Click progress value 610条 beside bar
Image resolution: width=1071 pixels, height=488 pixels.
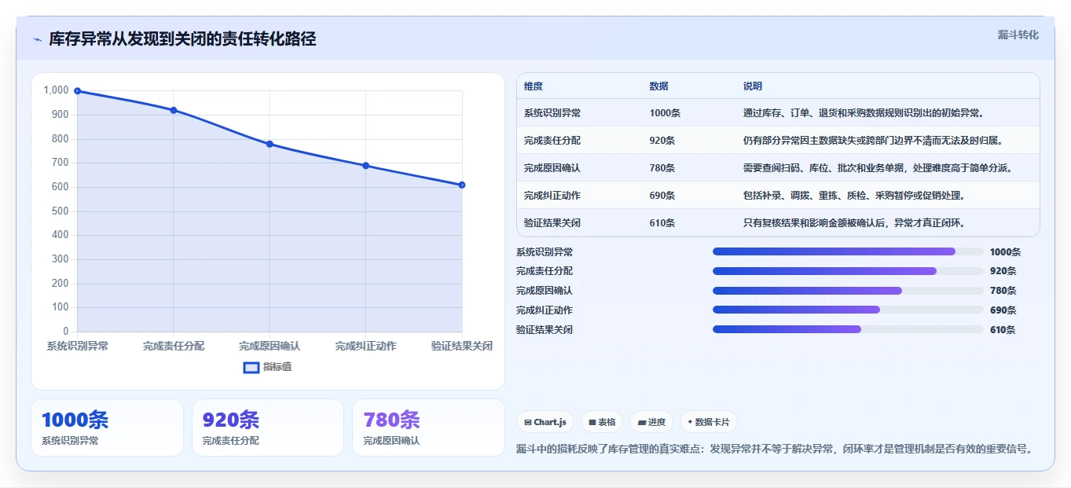tap(1003, 330)
